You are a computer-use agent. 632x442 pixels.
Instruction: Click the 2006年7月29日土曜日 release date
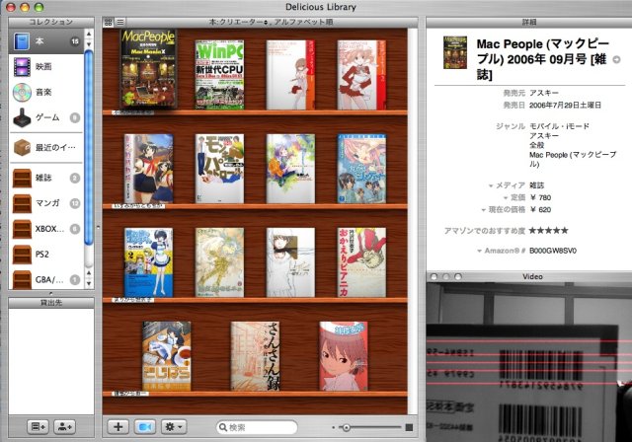(565, 105)
